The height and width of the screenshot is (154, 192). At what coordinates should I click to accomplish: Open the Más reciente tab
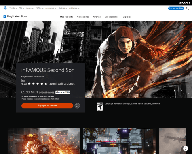[66, 17]
